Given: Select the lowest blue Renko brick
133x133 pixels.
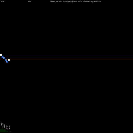Looking at the screenshot, I should coord(7,61).
